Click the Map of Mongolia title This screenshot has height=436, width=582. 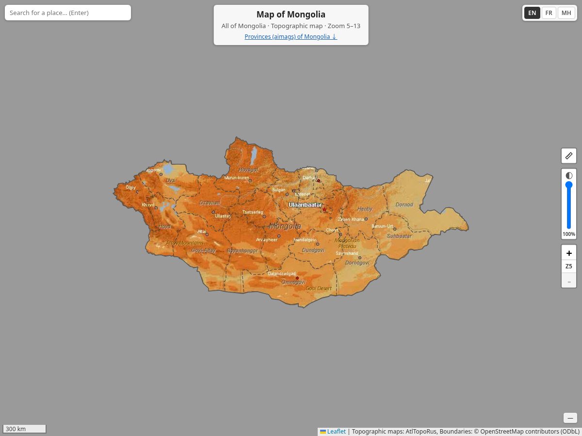(291, 15)
